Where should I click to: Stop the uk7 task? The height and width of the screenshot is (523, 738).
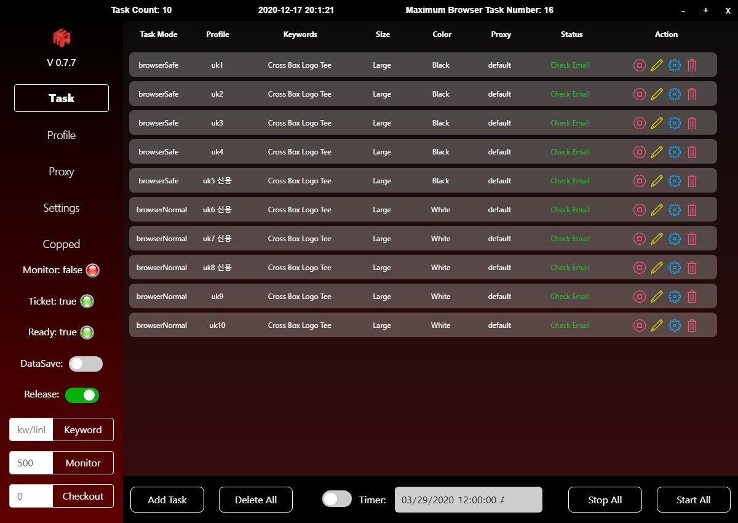coord(640,239)
